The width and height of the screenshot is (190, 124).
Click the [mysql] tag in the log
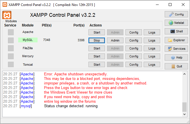click(x=26, y=106)
